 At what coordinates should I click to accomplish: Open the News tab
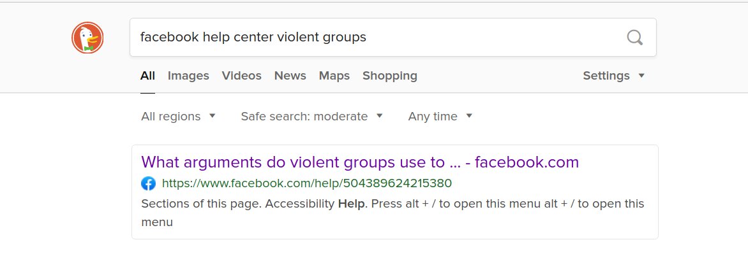290,76
